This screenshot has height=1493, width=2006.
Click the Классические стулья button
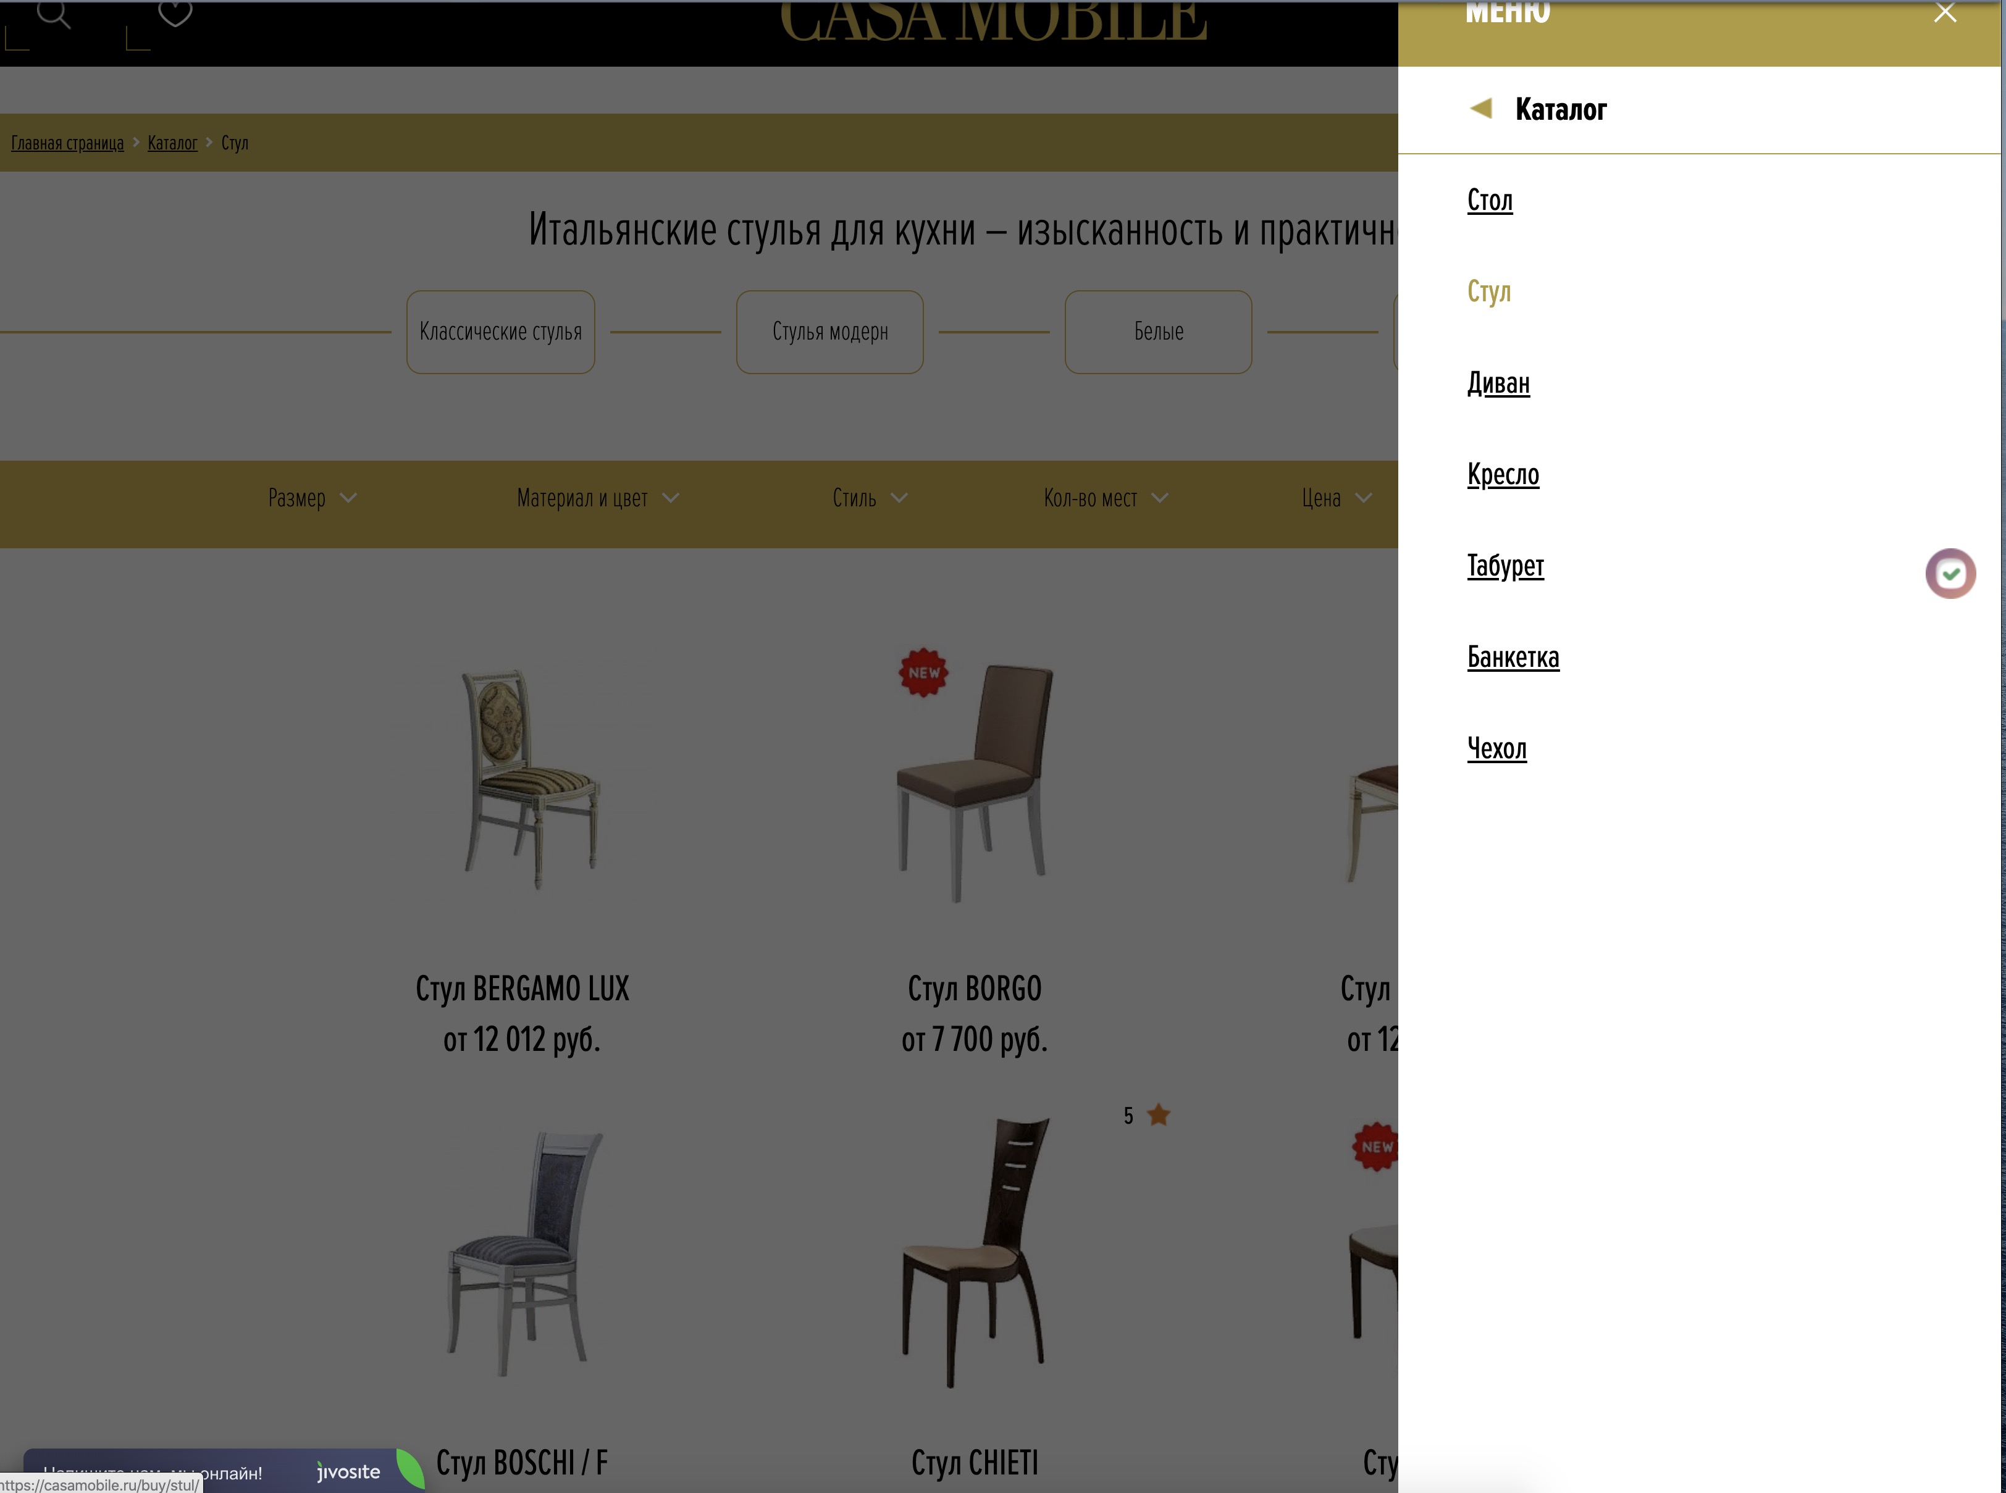[500, 332]
